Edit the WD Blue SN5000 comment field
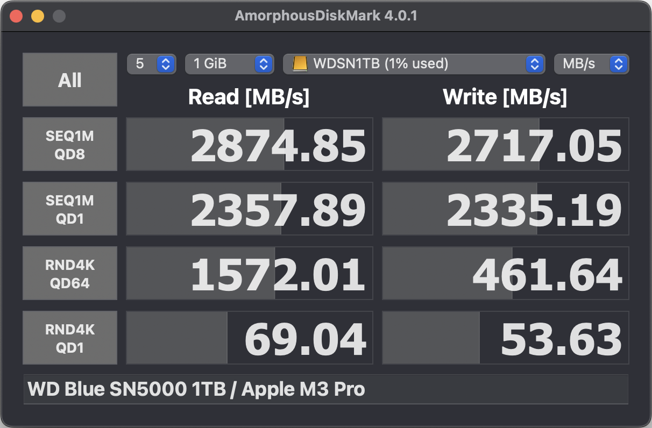 pyautogui.click(x=325, y=389)
